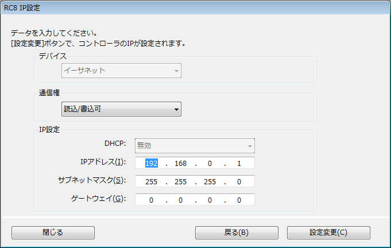391x248 pixels.
Task: Click the fourth IP address octet showing 1
Action: (238, 164)
